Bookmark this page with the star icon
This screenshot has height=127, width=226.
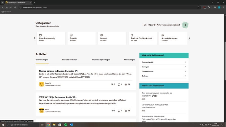pyautogui.click(x=198, y=7)
